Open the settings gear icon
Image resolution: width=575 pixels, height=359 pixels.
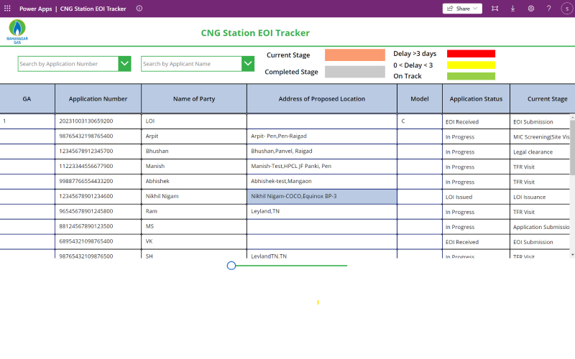pyautogui.click(x=530, y=9)
